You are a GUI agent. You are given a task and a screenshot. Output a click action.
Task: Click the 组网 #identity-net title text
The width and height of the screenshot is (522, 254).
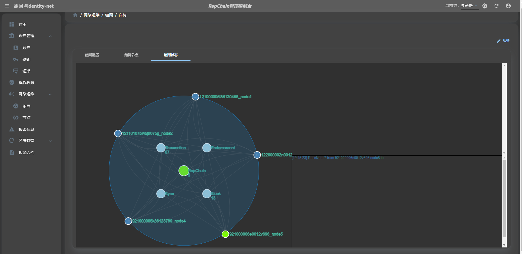tap(34, 6)
